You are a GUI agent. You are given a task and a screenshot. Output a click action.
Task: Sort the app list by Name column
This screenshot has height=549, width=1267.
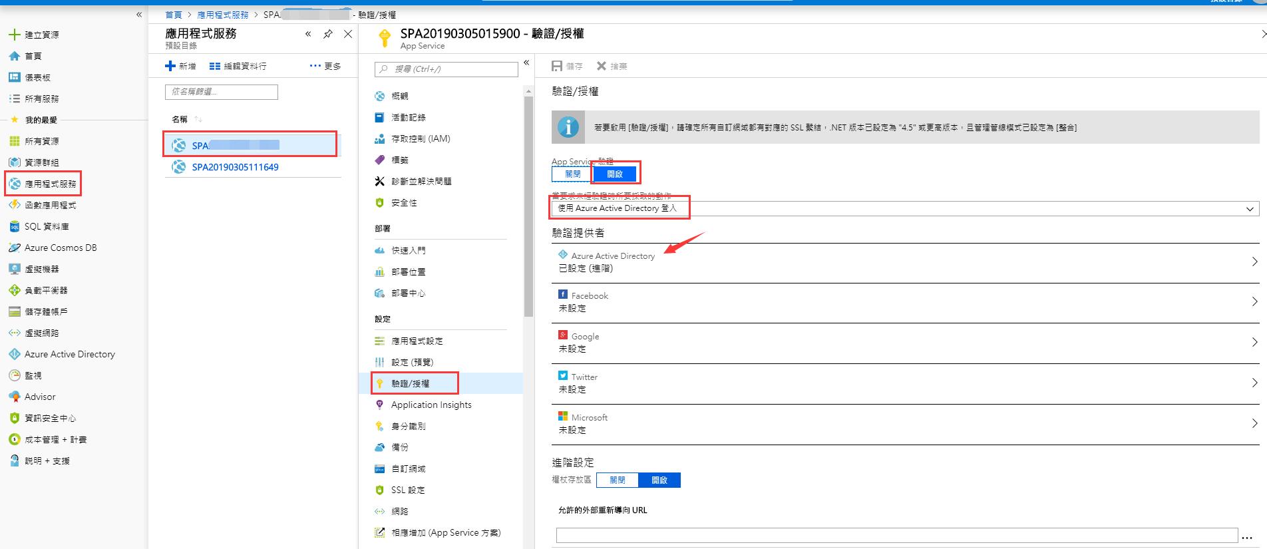(186, 119)
